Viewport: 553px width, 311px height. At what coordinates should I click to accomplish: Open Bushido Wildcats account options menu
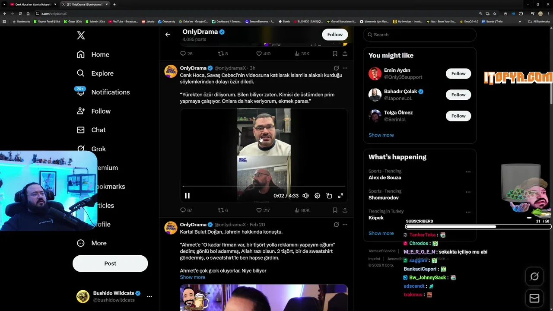[149, 296]
